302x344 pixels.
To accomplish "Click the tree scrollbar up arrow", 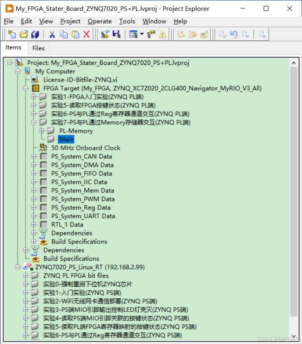I will coord(294,63).
